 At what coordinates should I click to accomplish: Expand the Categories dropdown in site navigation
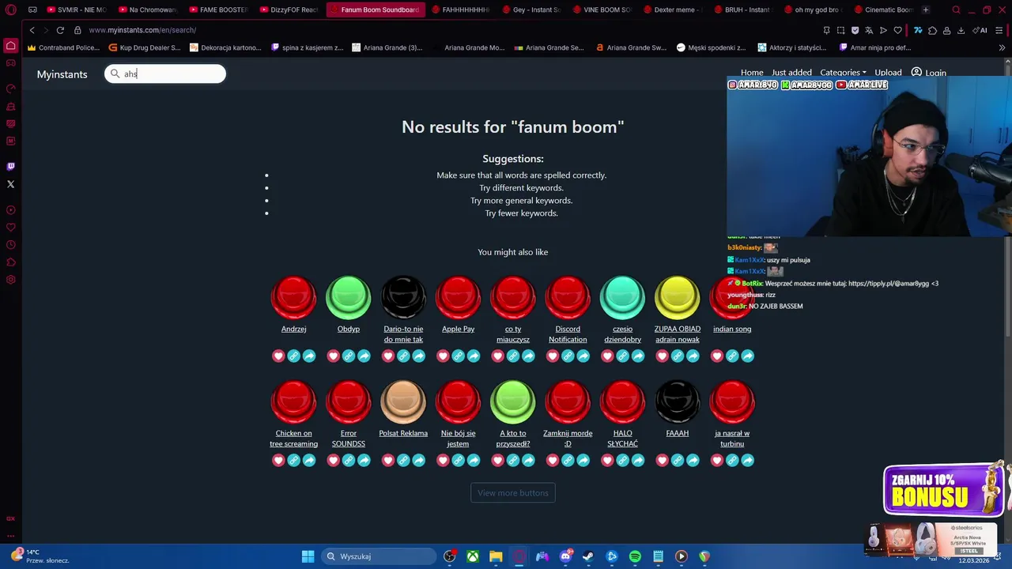(843, 73)
